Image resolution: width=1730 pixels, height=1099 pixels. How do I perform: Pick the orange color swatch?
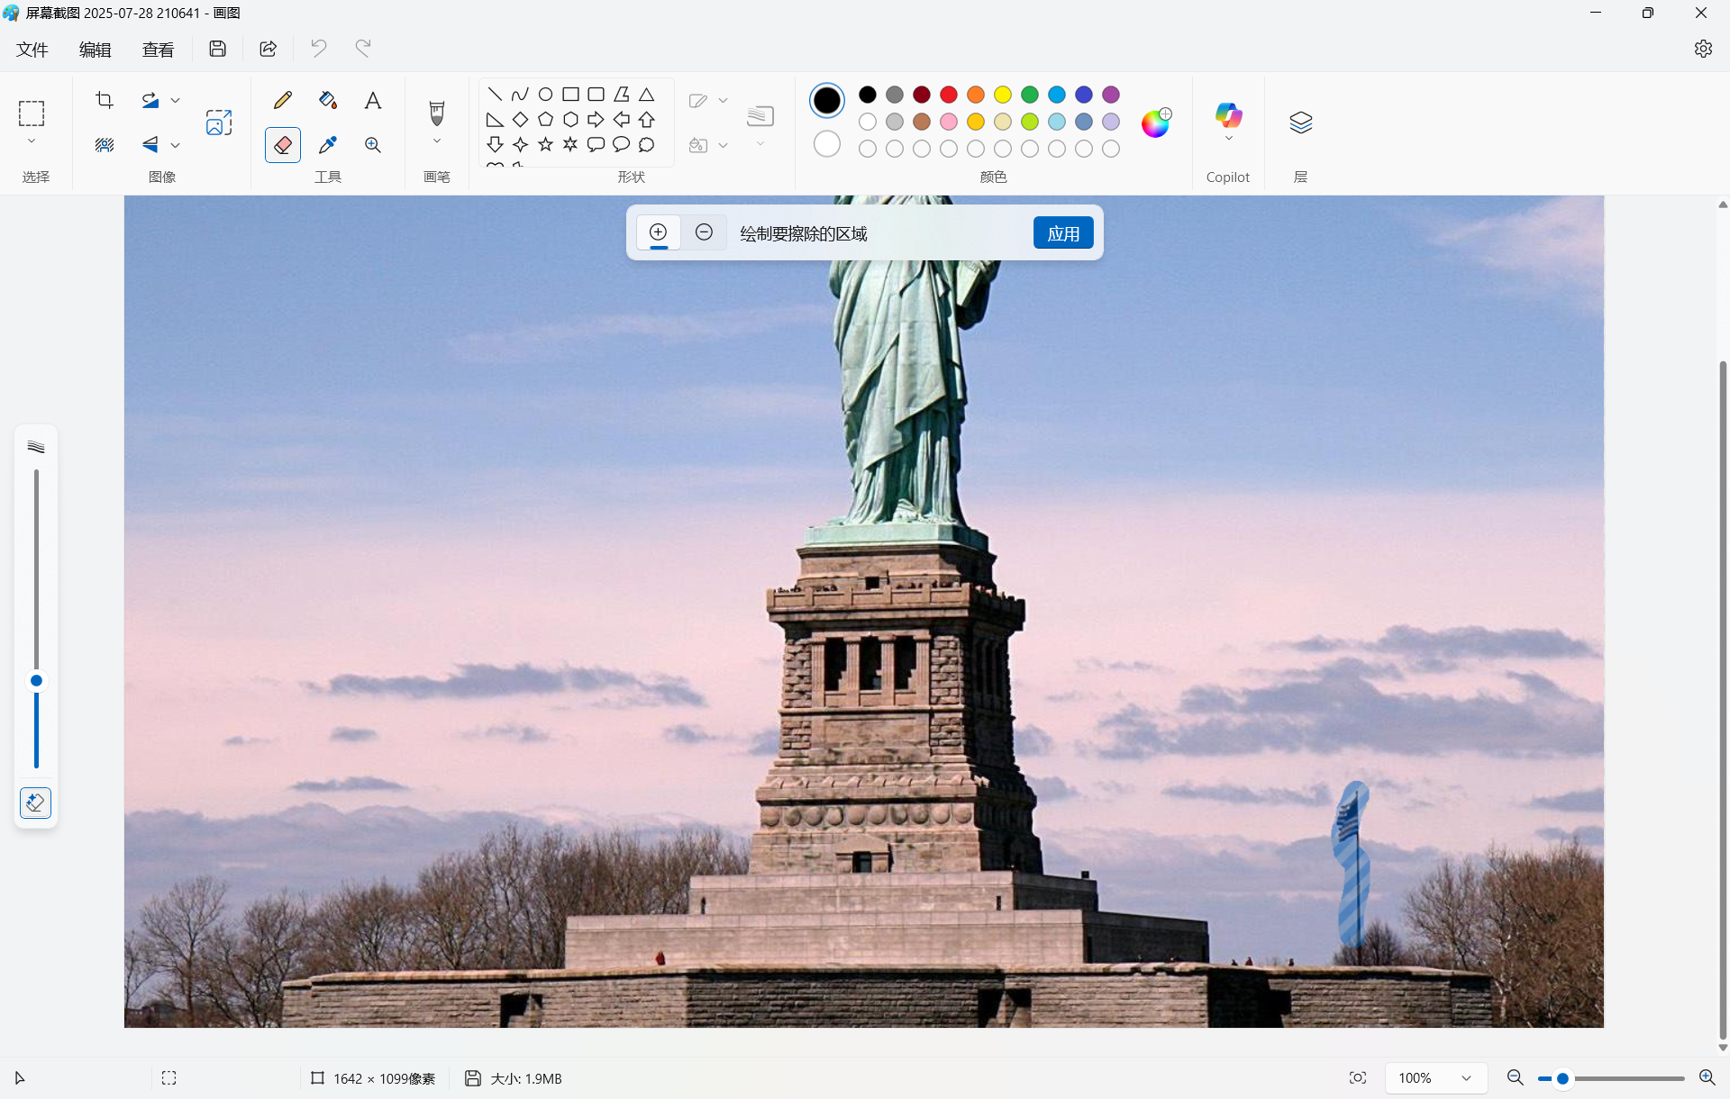click(976, 95)
